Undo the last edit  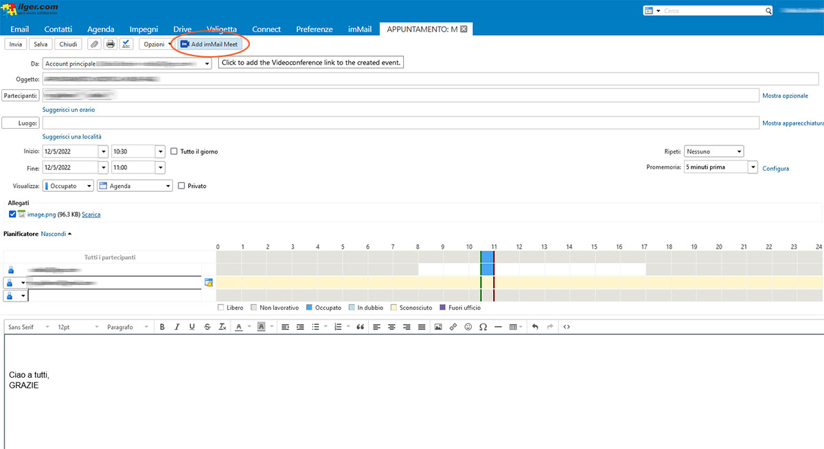535,327
